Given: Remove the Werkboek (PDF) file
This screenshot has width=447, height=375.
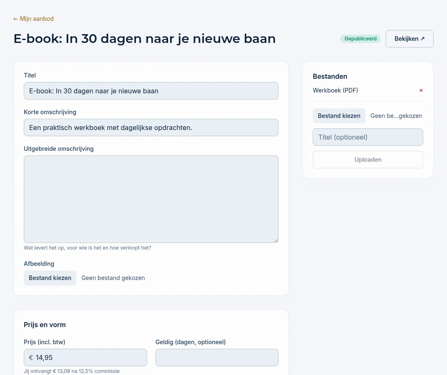Looking at the screenshot, I should pyautogui.click(x=421, y=90).
